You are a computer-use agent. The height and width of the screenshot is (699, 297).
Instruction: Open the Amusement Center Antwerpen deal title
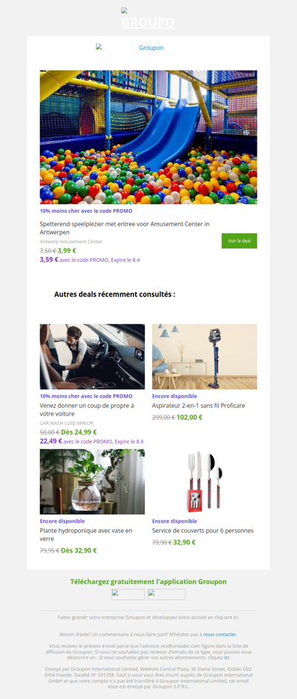point(125,228)
